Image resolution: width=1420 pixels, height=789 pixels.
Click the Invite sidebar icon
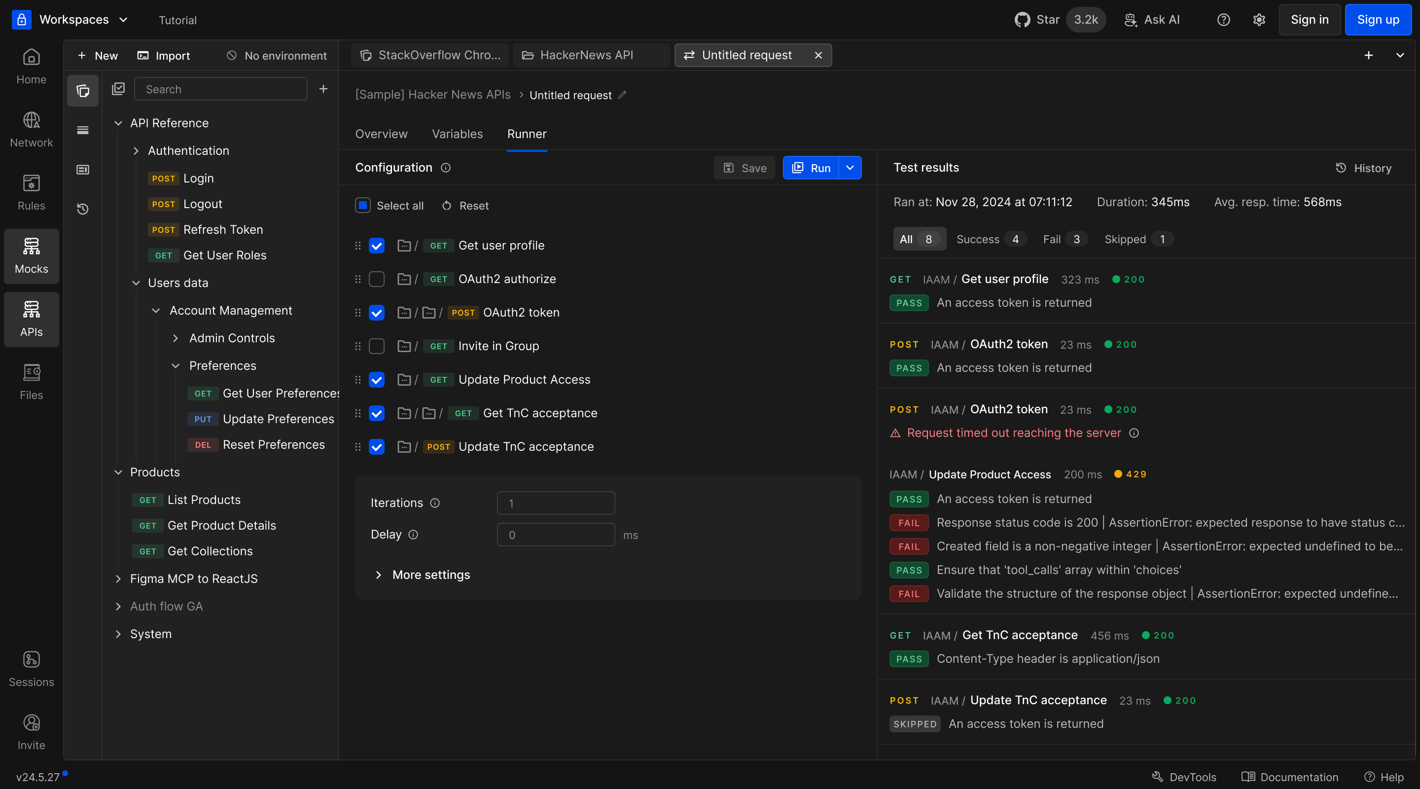[x=32, y=733]
